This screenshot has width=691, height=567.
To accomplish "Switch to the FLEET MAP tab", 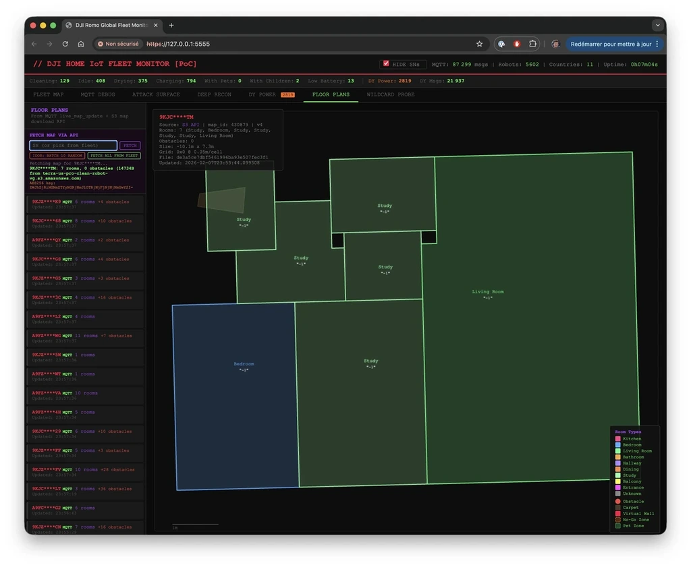I will pyautogui.click(x=49, y=94).
